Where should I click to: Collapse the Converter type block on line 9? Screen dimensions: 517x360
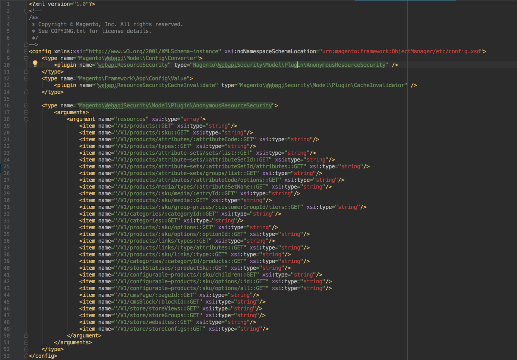[x=26, y=58]
